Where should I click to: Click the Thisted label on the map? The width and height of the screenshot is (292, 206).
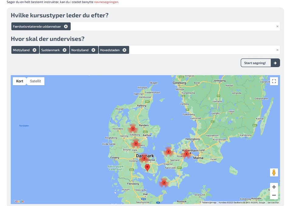point(119,109)
